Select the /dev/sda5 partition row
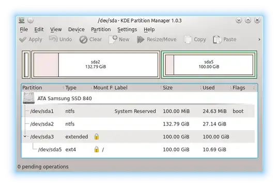The image size is (279, 188). coord(138,149)
